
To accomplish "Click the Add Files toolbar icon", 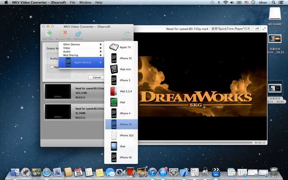I will [48, 35].
